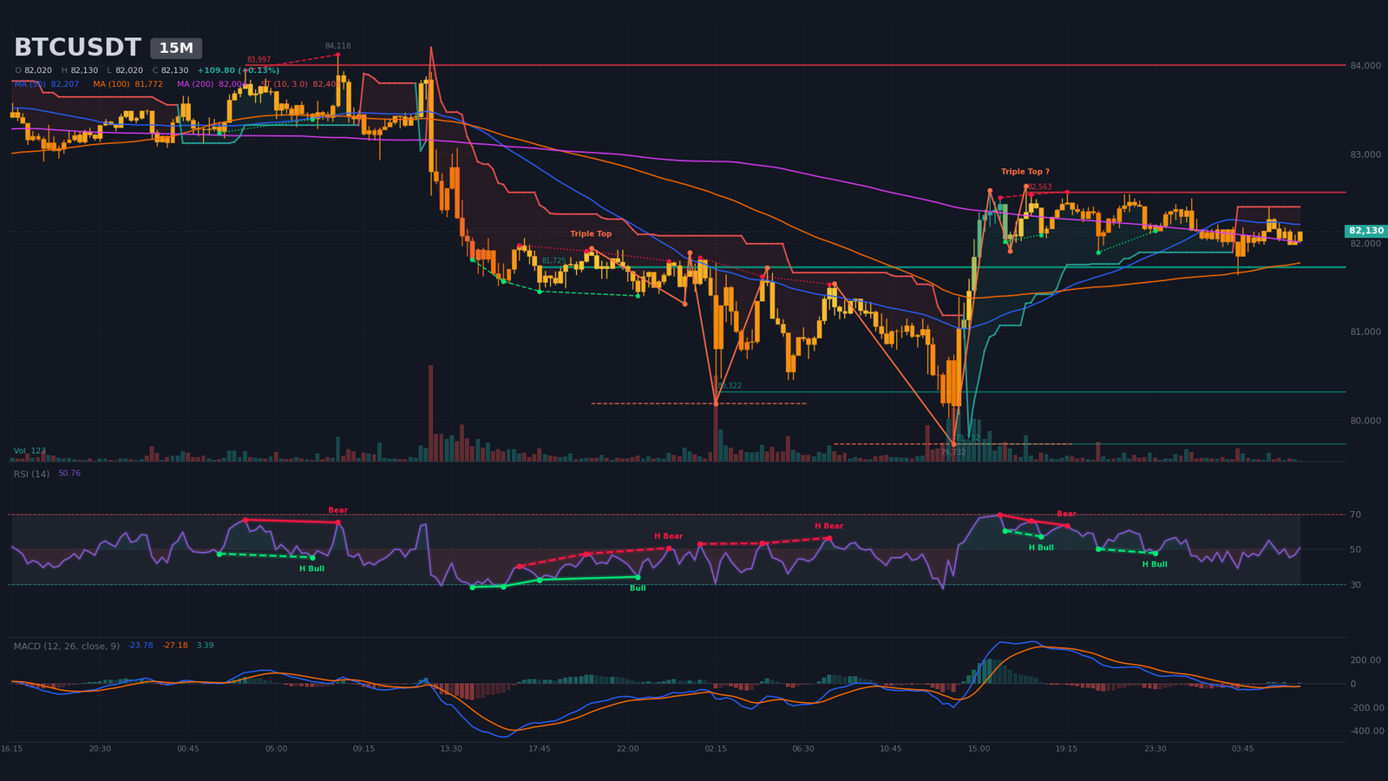The height and width of the screenshot is (781, 1388).
Task: Click the 84,000 price axis label
Action: pyautogui.click(x=1365, y=66)
